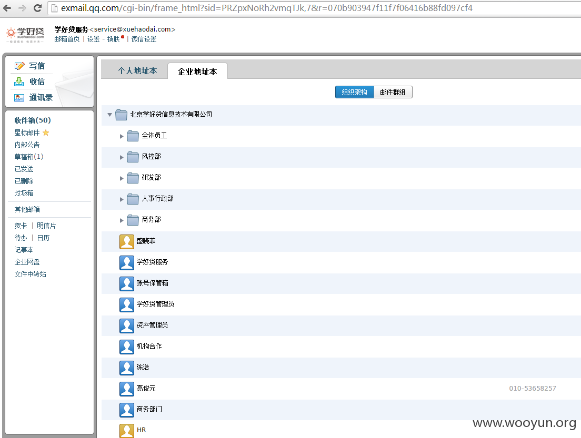Image resolution: width=581 pixels, height=438 pixels.
Task: Click the 写信 compose icon
Action: (x=19, y=66)
